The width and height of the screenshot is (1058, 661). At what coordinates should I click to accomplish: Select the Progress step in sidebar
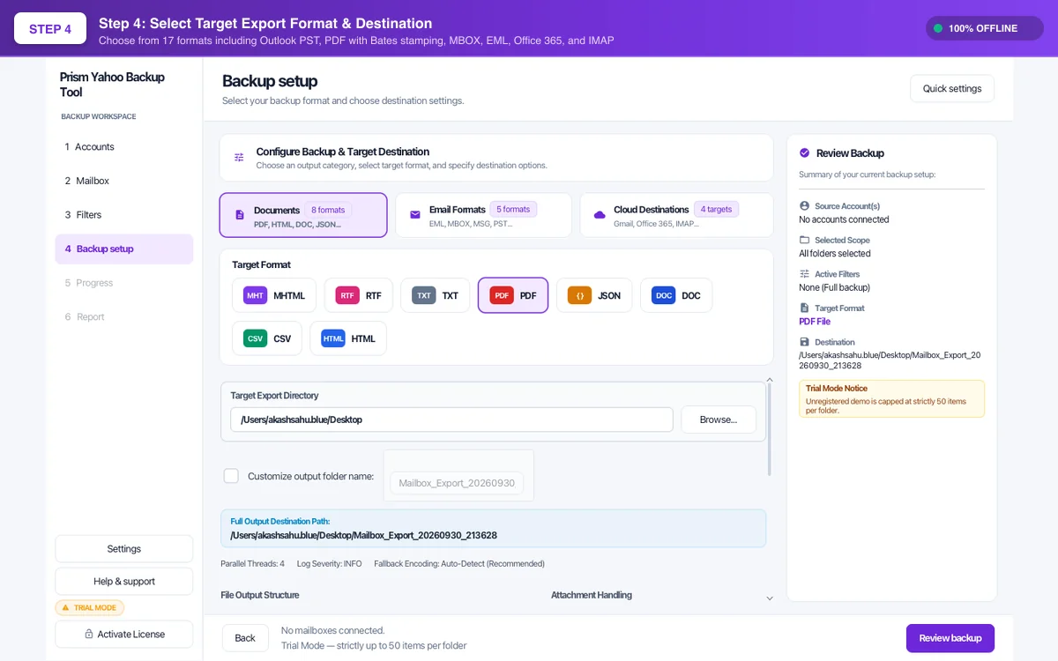click(124, 283)
